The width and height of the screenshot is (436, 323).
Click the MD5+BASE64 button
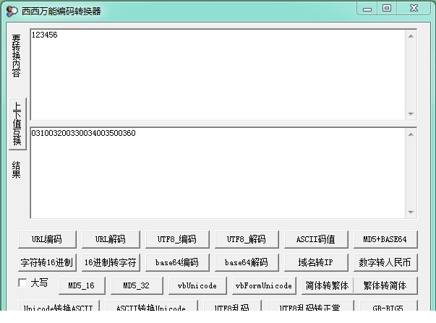(385, 239)
